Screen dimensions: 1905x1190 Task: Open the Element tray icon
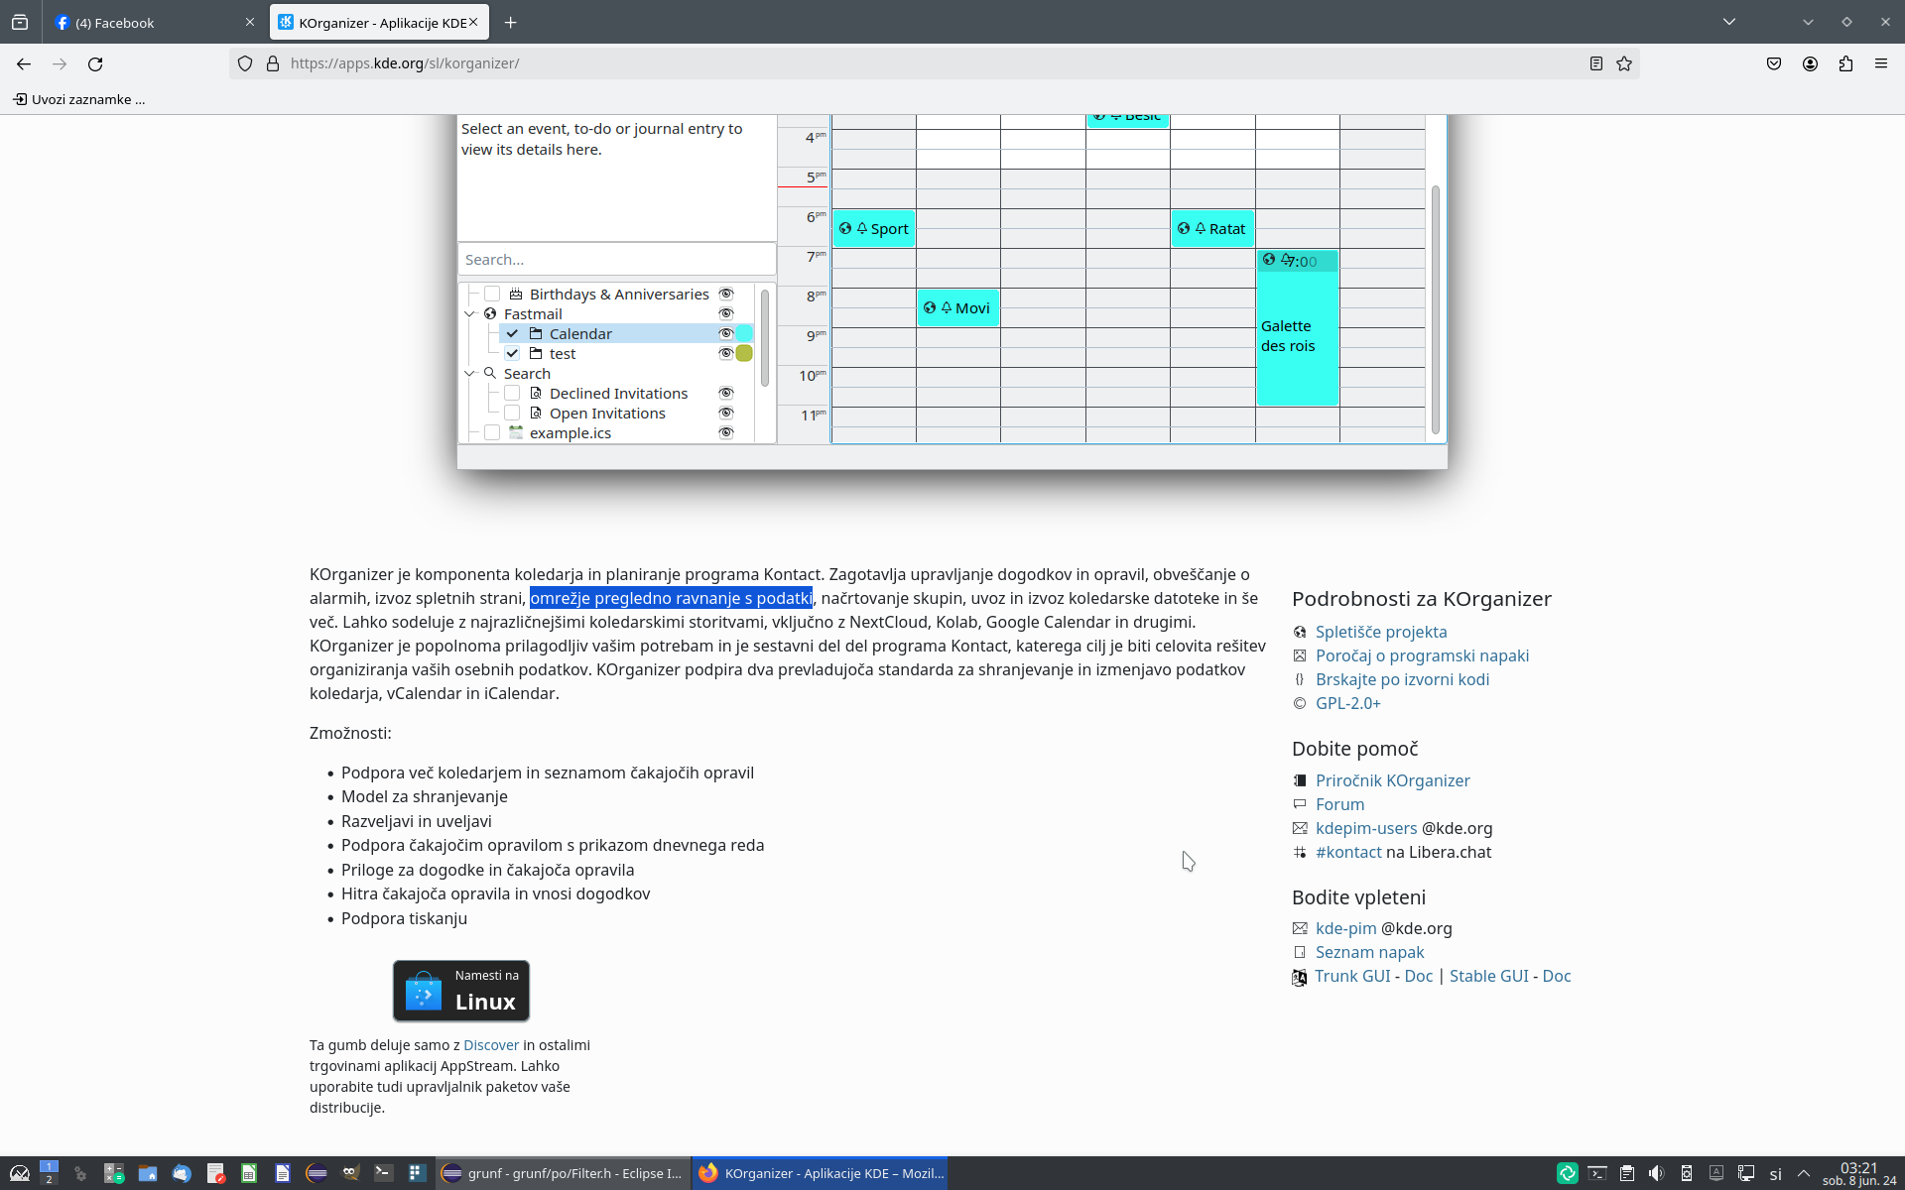[1567, 1173]
